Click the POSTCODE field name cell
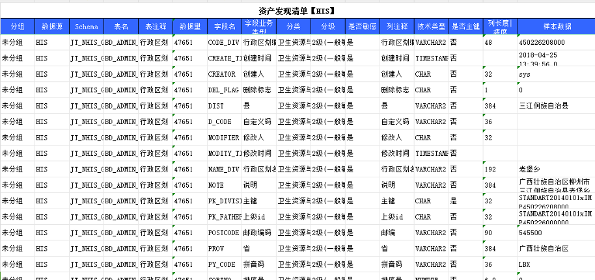The height and width of the screenshot is (280, 595). 224,233
